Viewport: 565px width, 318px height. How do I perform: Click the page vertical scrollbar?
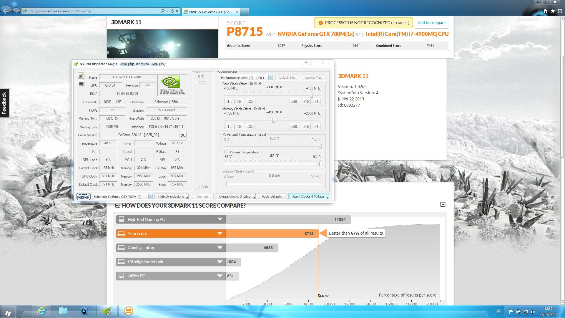pos(562,107)
